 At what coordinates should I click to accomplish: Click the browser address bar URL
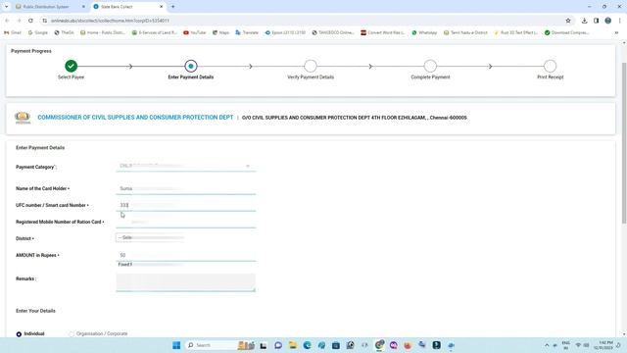[110, 21]
